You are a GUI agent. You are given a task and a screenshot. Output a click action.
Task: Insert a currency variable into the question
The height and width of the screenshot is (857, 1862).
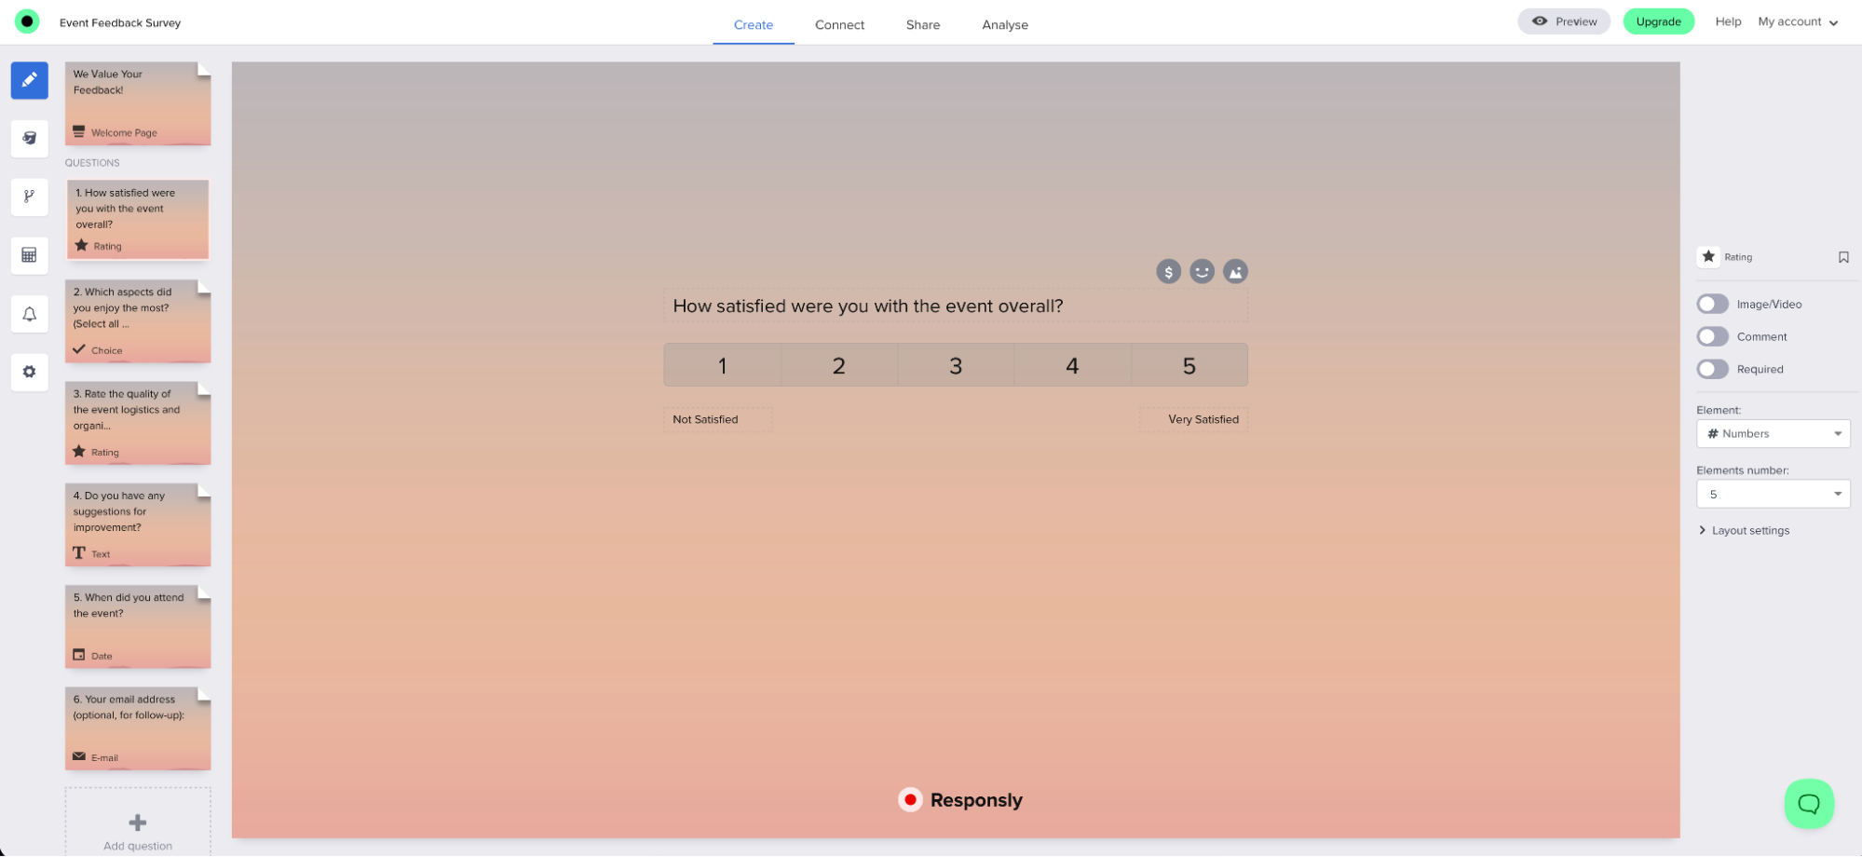click(1168, 271)
